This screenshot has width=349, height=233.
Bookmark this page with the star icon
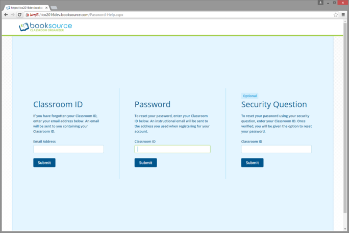(x=336, y=15)
